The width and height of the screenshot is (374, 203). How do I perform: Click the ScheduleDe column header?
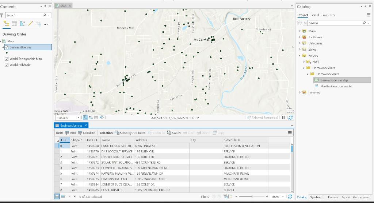245,140
